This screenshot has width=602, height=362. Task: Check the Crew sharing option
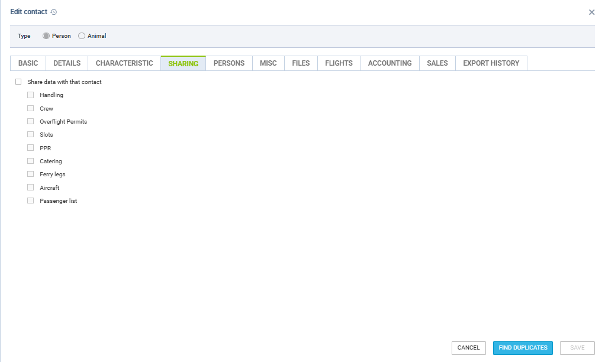tap(30, 108)
